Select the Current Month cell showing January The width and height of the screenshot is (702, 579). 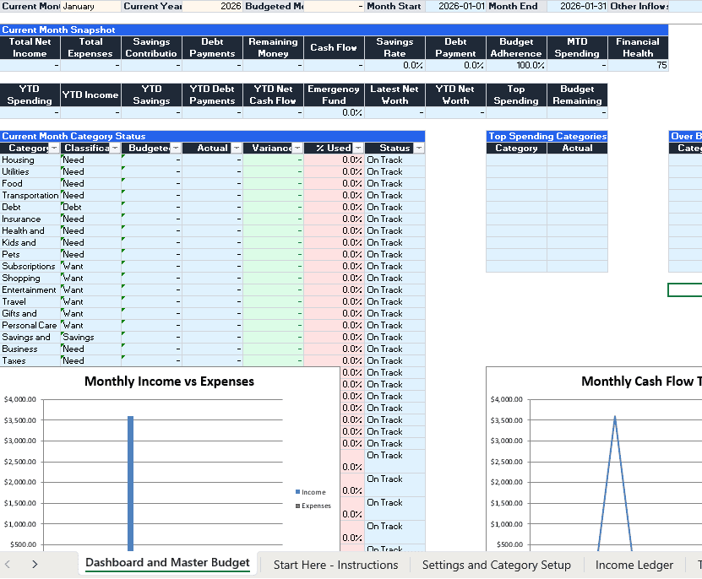91,6
